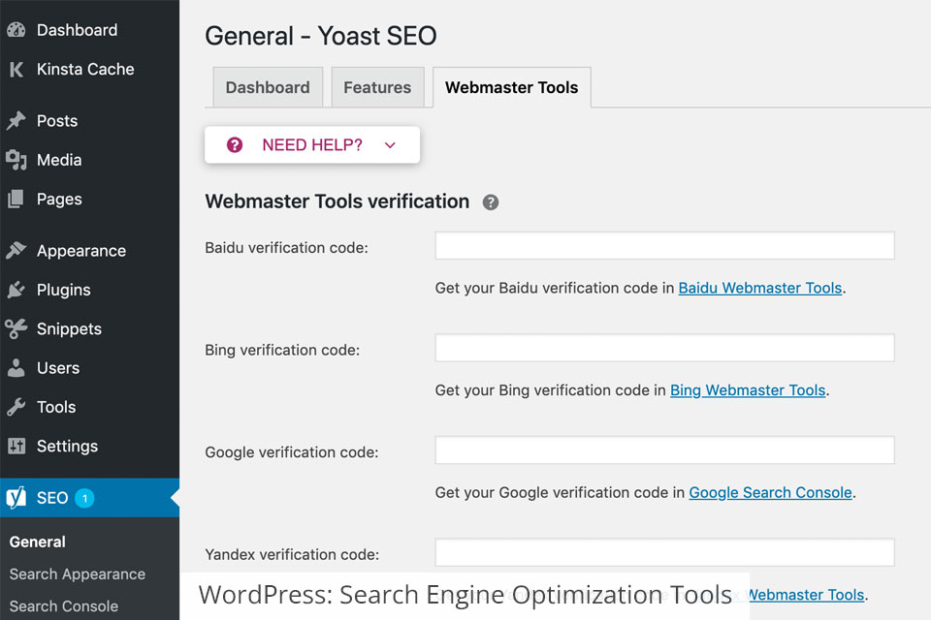Click the Appearance paintbrush icon
The height and width of the screenshot is (620, 931).
click(x=16, y=250)
